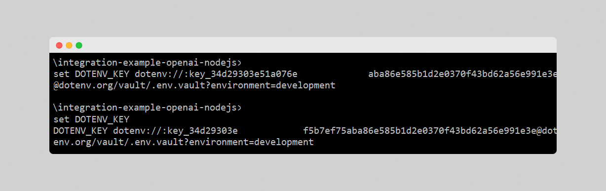The image size is (606, 191).
Task: Click the yellow minimize window button
Action: click(x=69, y=45)
